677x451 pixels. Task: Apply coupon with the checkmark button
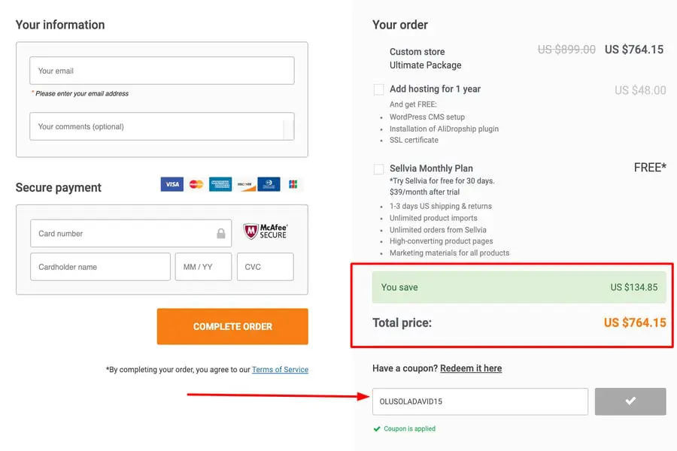point(630,401)
